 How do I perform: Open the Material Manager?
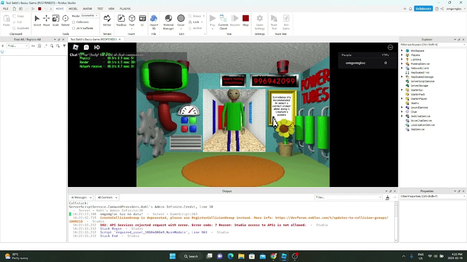[x=169, y=23]
